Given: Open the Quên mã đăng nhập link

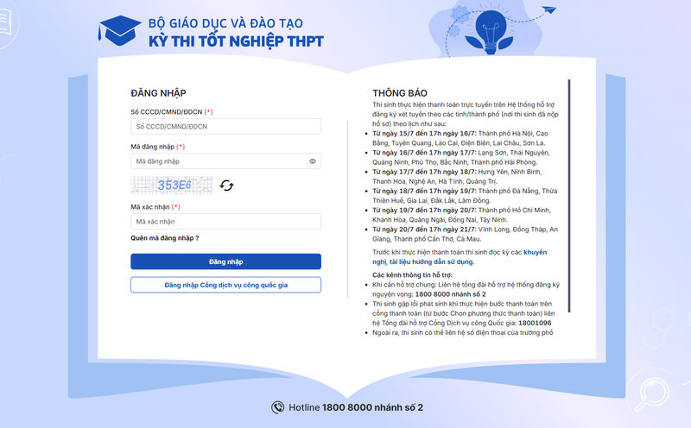Looking at the screenshot, I should click(x=165, y=238).
